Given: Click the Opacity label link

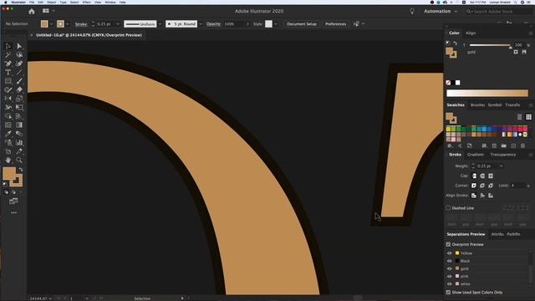Looking at the screenshot, I should [x=213, y=24].
